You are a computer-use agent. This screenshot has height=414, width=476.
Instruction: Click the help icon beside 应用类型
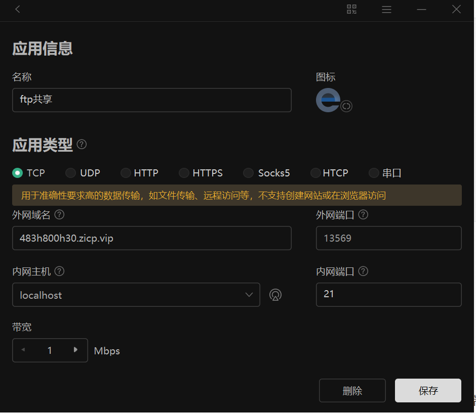(82, 145)
